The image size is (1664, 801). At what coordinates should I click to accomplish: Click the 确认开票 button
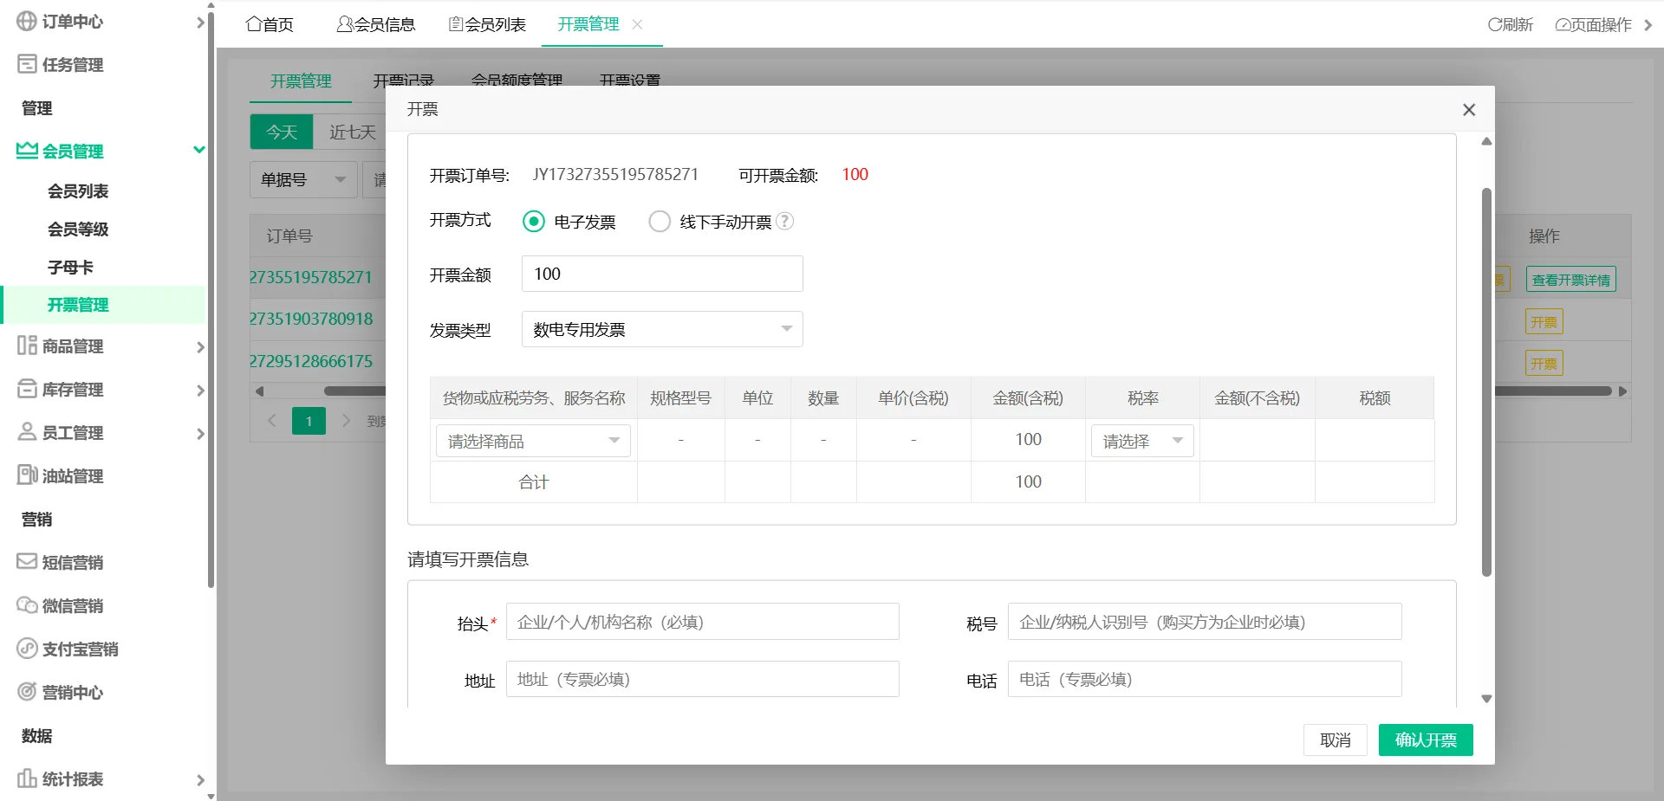tap(1426, 740)
